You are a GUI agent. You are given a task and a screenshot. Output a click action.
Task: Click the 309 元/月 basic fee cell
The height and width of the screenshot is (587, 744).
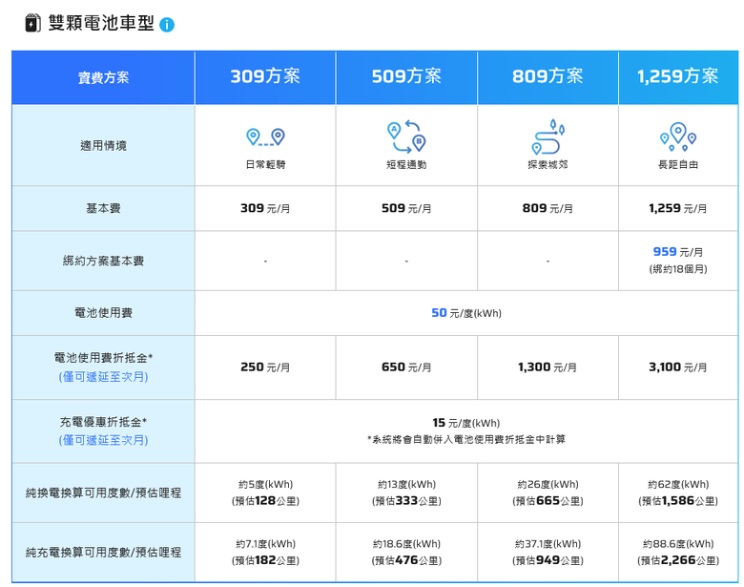pos(265,208)
